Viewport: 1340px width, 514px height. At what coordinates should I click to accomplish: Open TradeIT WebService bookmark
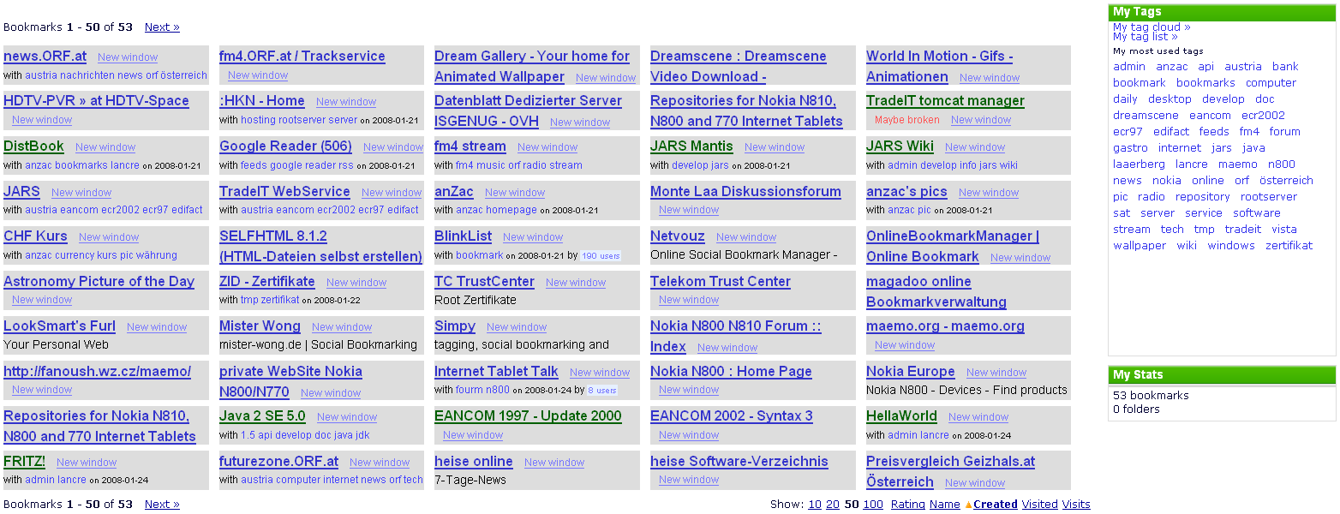click(x=284, y=192)
